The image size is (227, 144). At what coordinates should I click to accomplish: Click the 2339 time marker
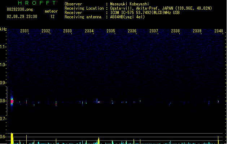point(197,31)
